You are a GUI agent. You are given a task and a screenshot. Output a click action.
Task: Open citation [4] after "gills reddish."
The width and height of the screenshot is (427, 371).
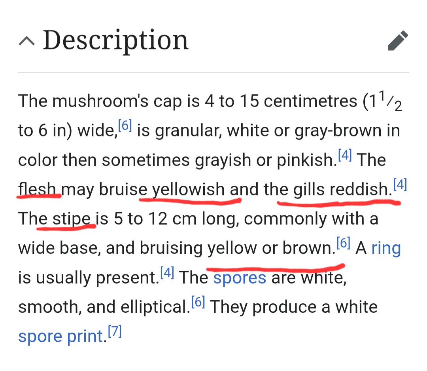point(400,185)
